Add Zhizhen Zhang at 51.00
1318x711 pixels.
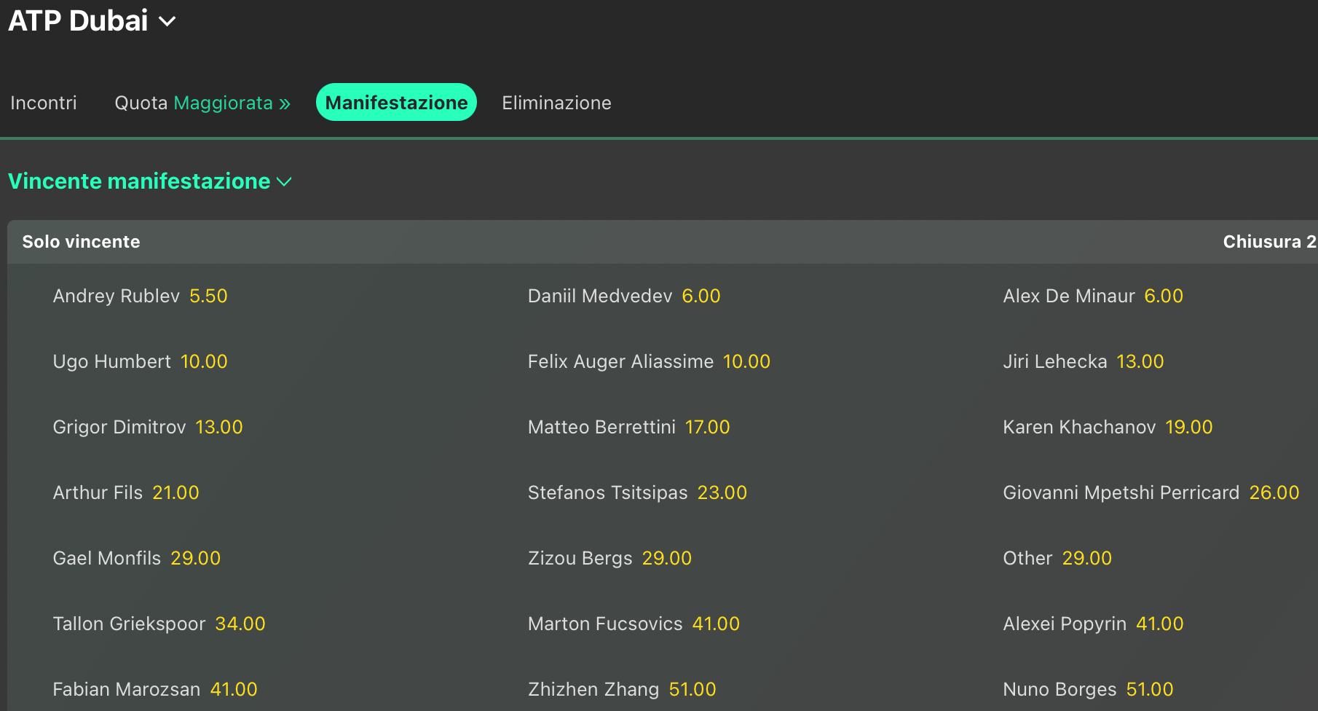692,689
